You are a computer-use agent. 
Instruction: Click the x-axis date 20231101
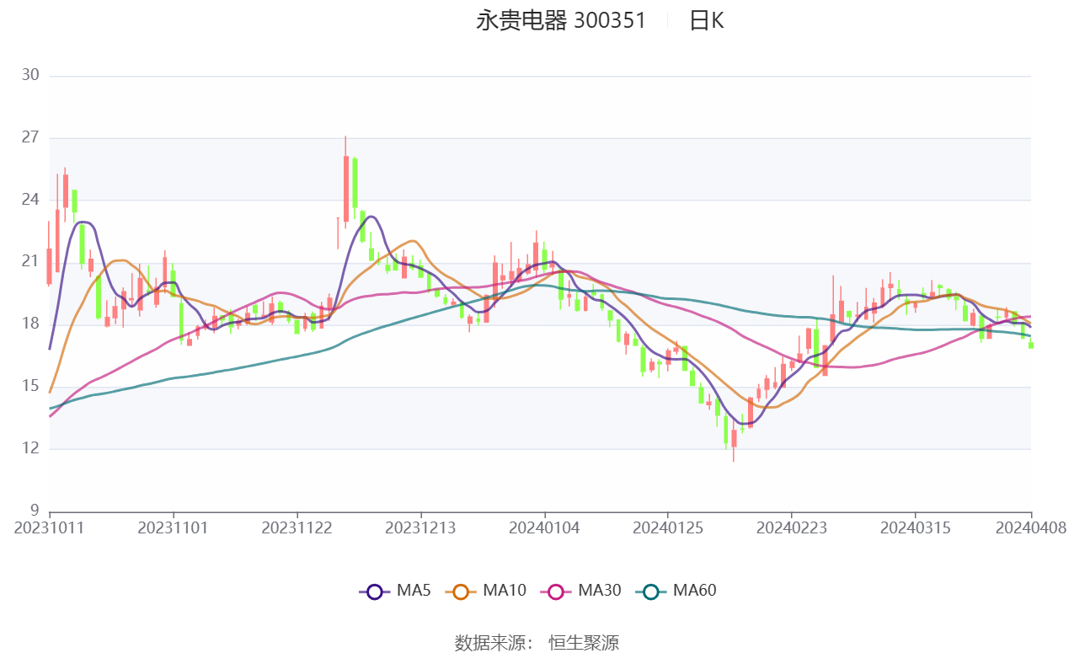[173, 527]
